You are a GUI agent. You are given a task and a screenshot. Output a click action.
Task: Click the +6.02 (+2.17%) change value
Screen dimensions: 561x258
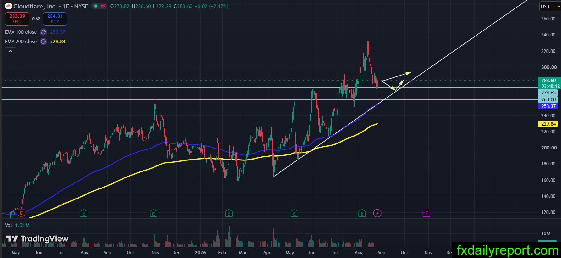(x=212, y=6)
